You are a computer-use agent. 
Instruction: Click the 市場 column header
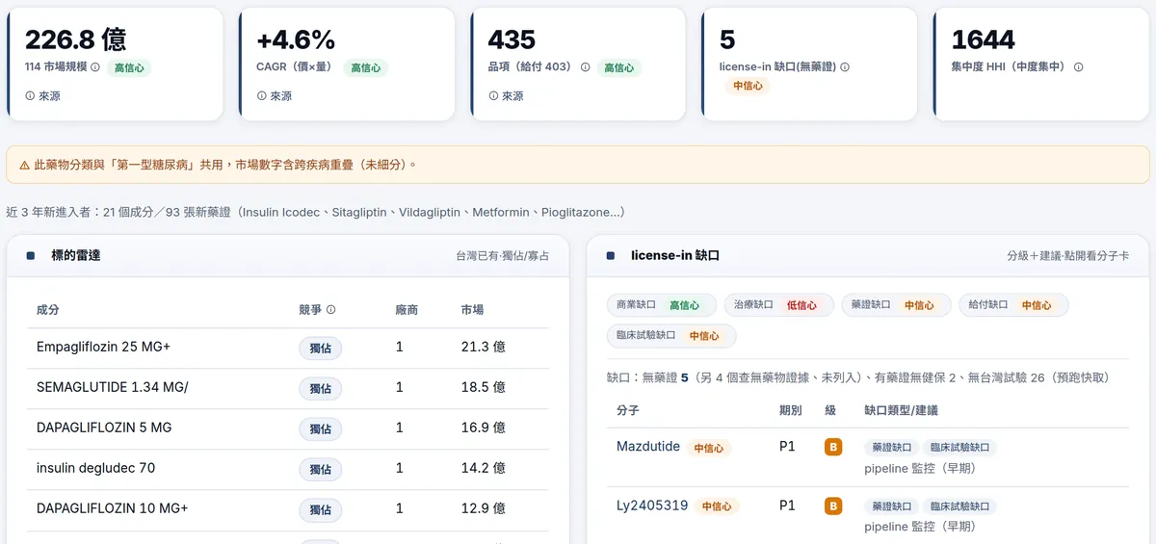point(473,310)
